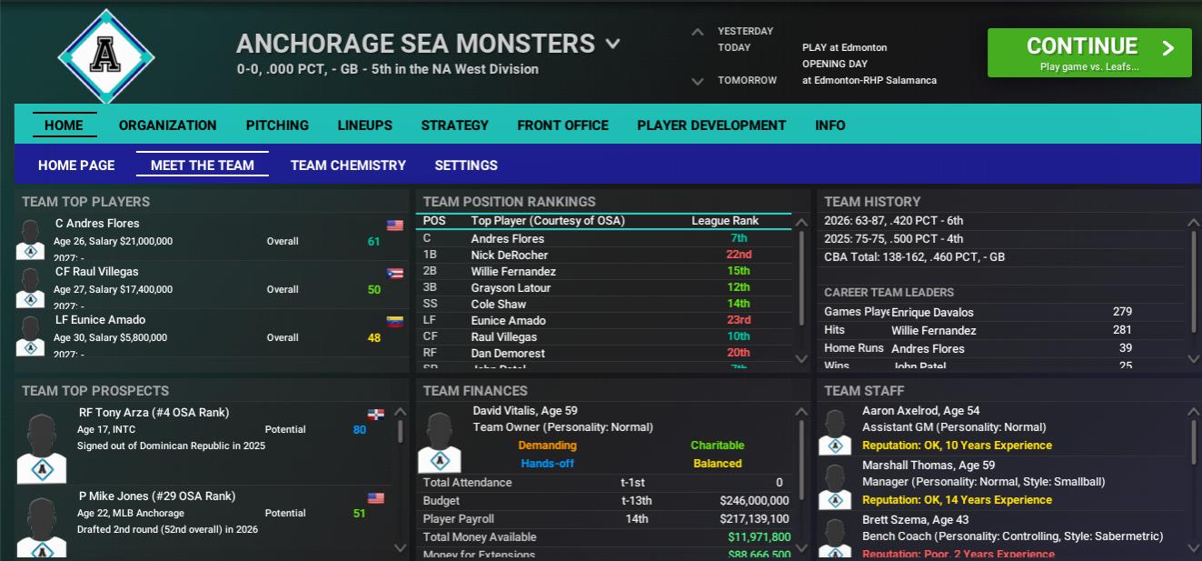
Task: Click Marshall Thomas' manager portrait
Action: coord(834,486)
